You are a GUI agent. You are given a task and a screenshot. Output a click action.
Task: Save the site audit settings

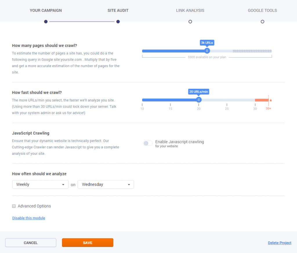pyautogui.click(x=88, y=243)
